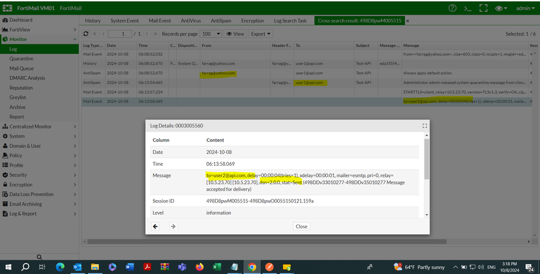540x274 pixels.
Task: Close the Cross search result tab
Action: [407, 21]
